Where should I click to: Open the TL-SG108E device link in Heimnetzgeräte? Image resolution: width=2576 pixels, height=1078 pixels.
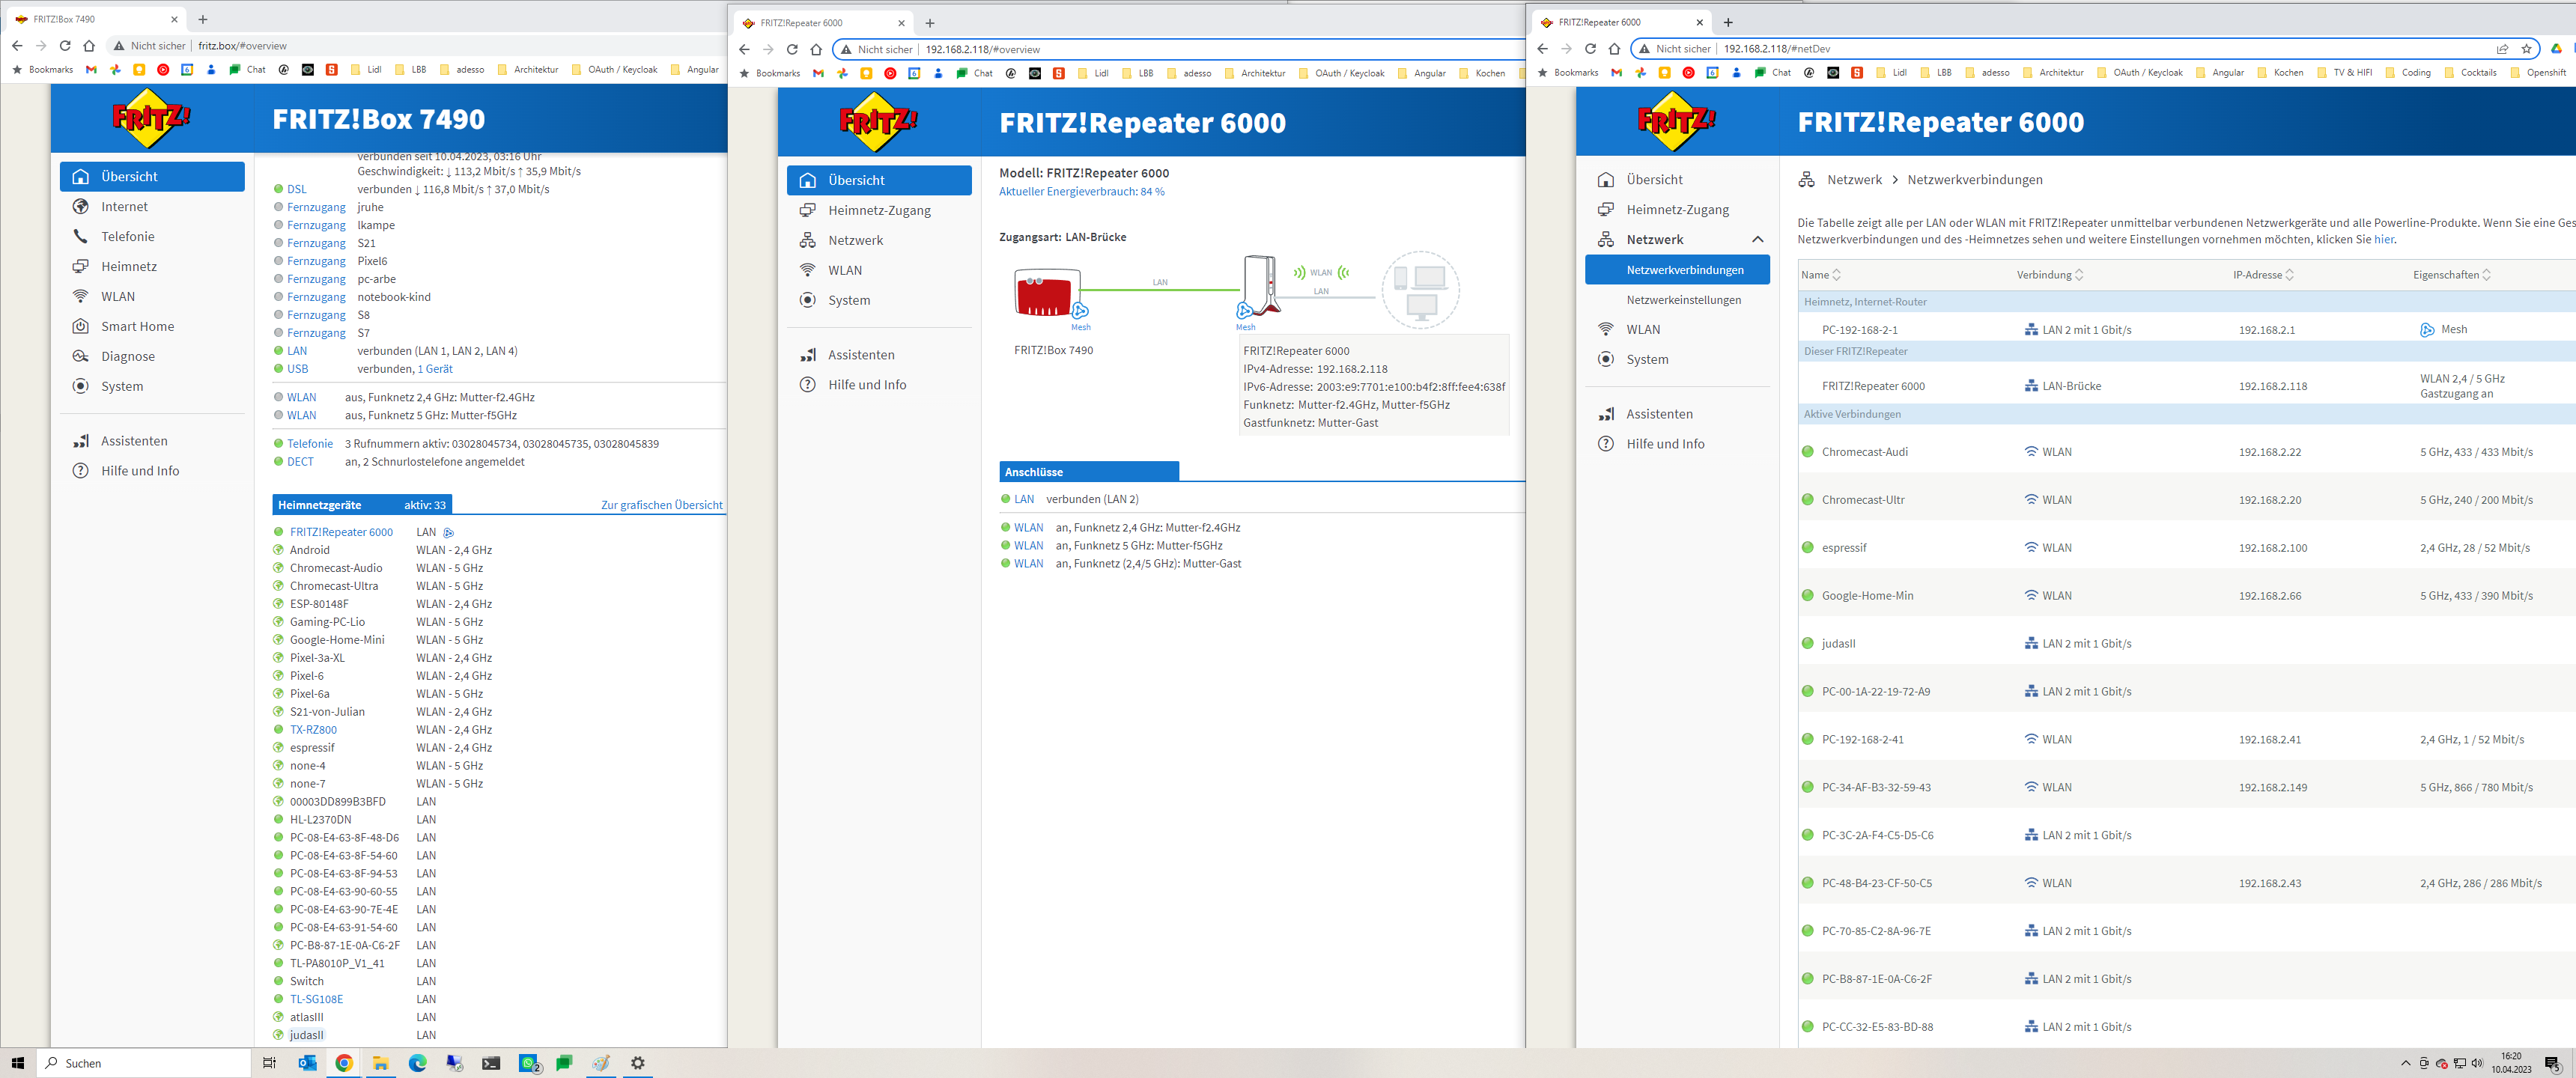click(316, 1000)
